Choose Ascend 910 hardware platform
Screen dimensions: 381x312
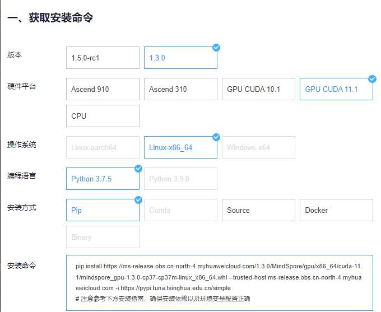(103, 89)
